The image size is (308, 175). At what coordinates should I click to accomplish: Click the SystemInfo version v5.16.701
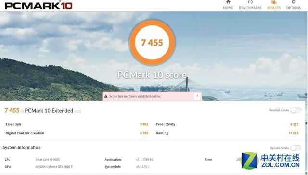142,167
